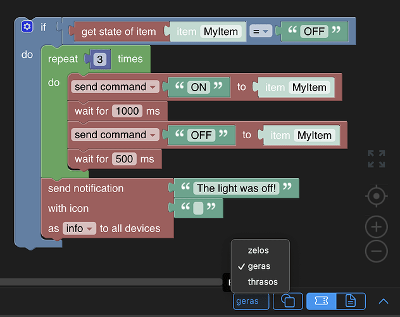400x317 pixels.
Task: Select the 'send notification' block label
Action: coord(85,188)
